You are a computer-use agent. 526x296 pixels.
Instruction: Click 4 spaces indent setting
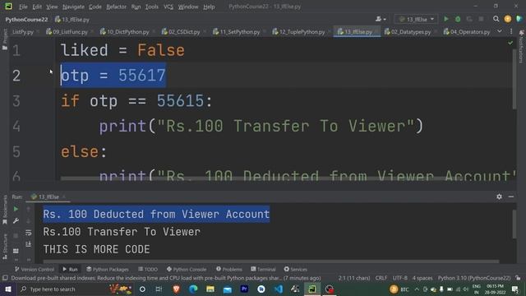click(422, 278)
